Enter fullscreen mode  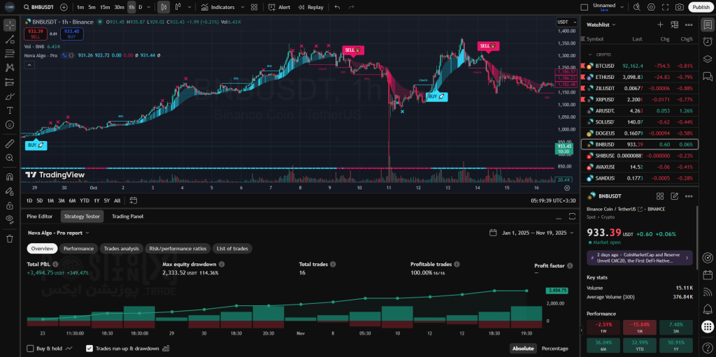coord(666,7)
